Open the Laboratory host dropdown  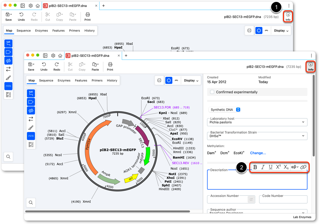coord(257,122)
